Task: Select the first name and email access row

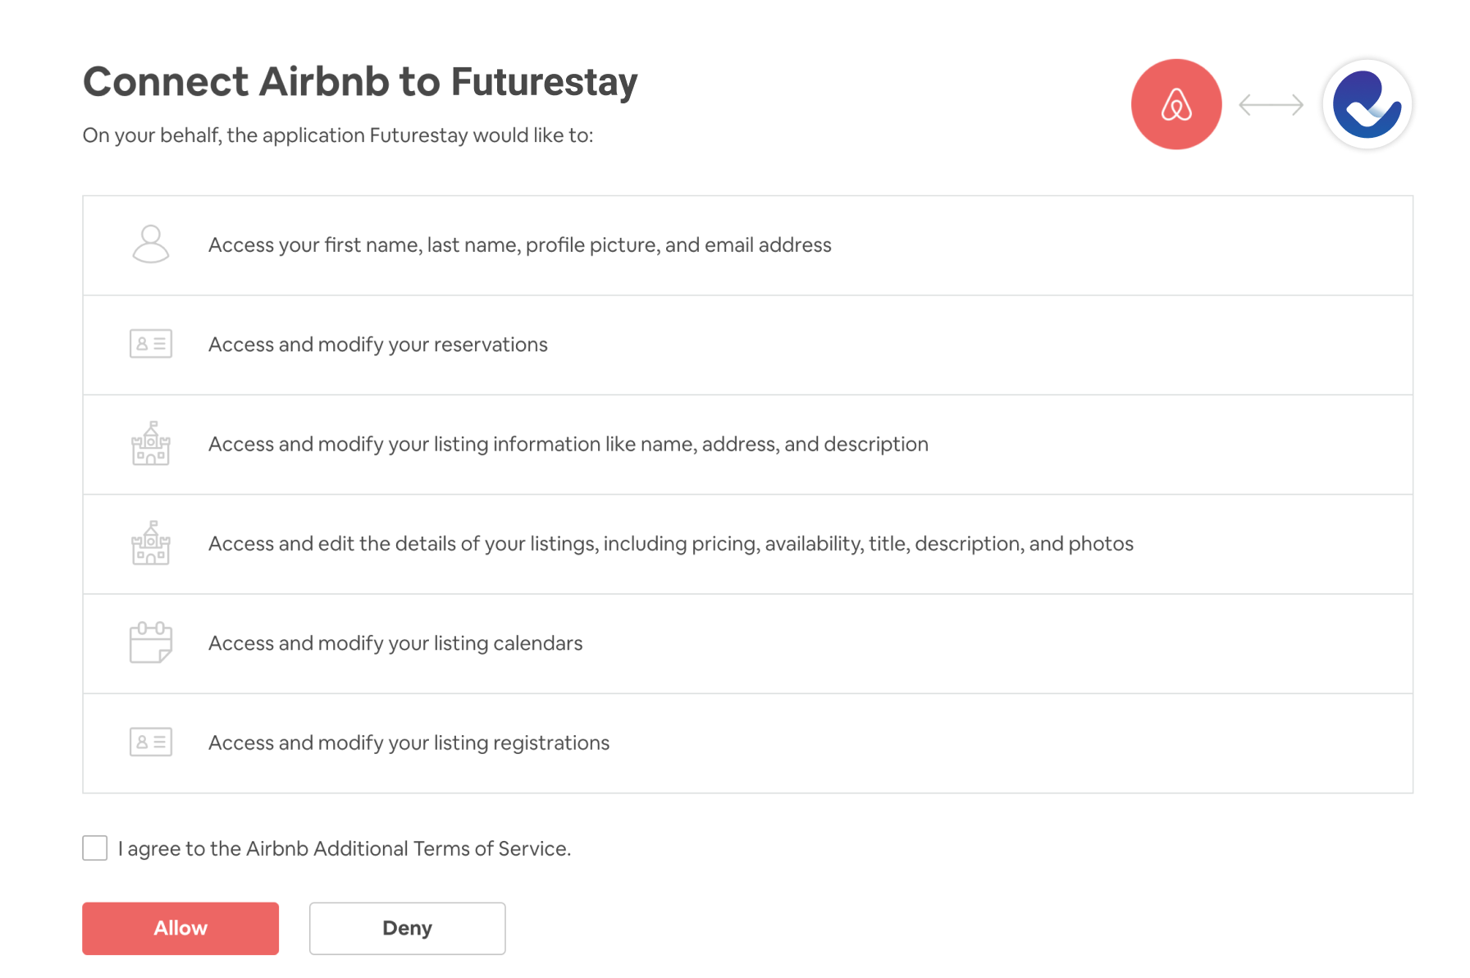Action: (x=747, y=245)
